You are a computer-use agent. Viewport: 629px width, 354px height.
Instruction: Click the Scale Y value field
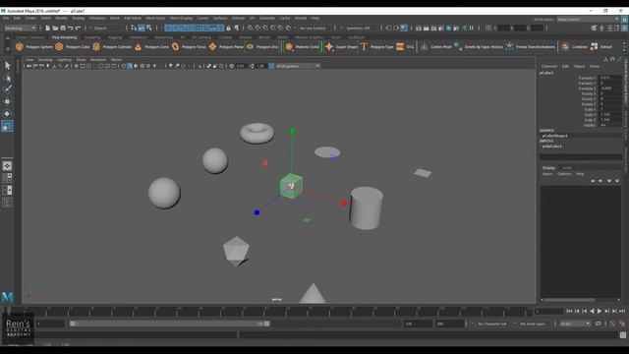[x=609, y=114]
